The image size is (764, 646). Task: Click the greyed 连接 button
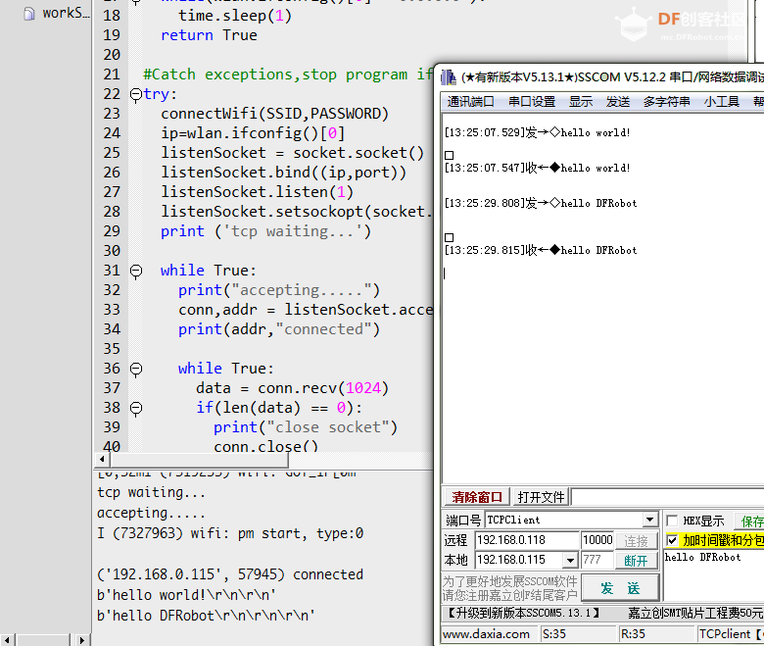point(636,541)
